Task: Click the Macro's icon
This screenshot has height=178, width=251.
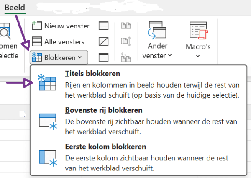Action: [199, 31]
